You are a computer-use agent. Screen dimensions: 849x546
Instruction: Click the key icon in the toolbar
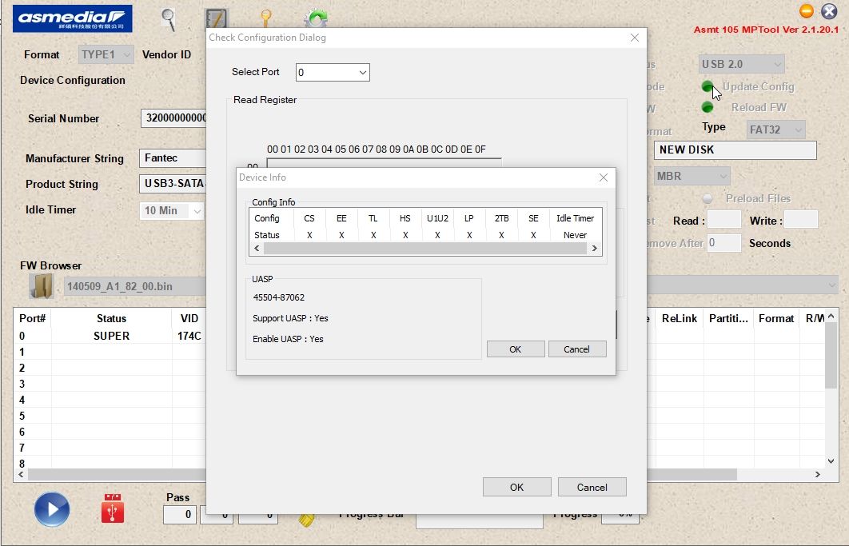coord(266,18)
